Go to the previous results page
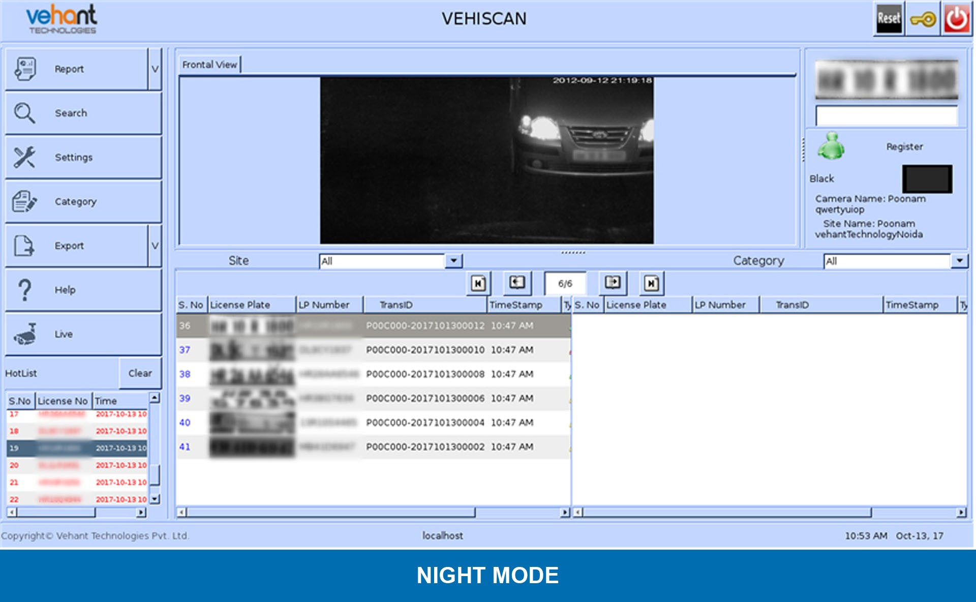The height and width of the screenshot is (602, 976). 517,283
